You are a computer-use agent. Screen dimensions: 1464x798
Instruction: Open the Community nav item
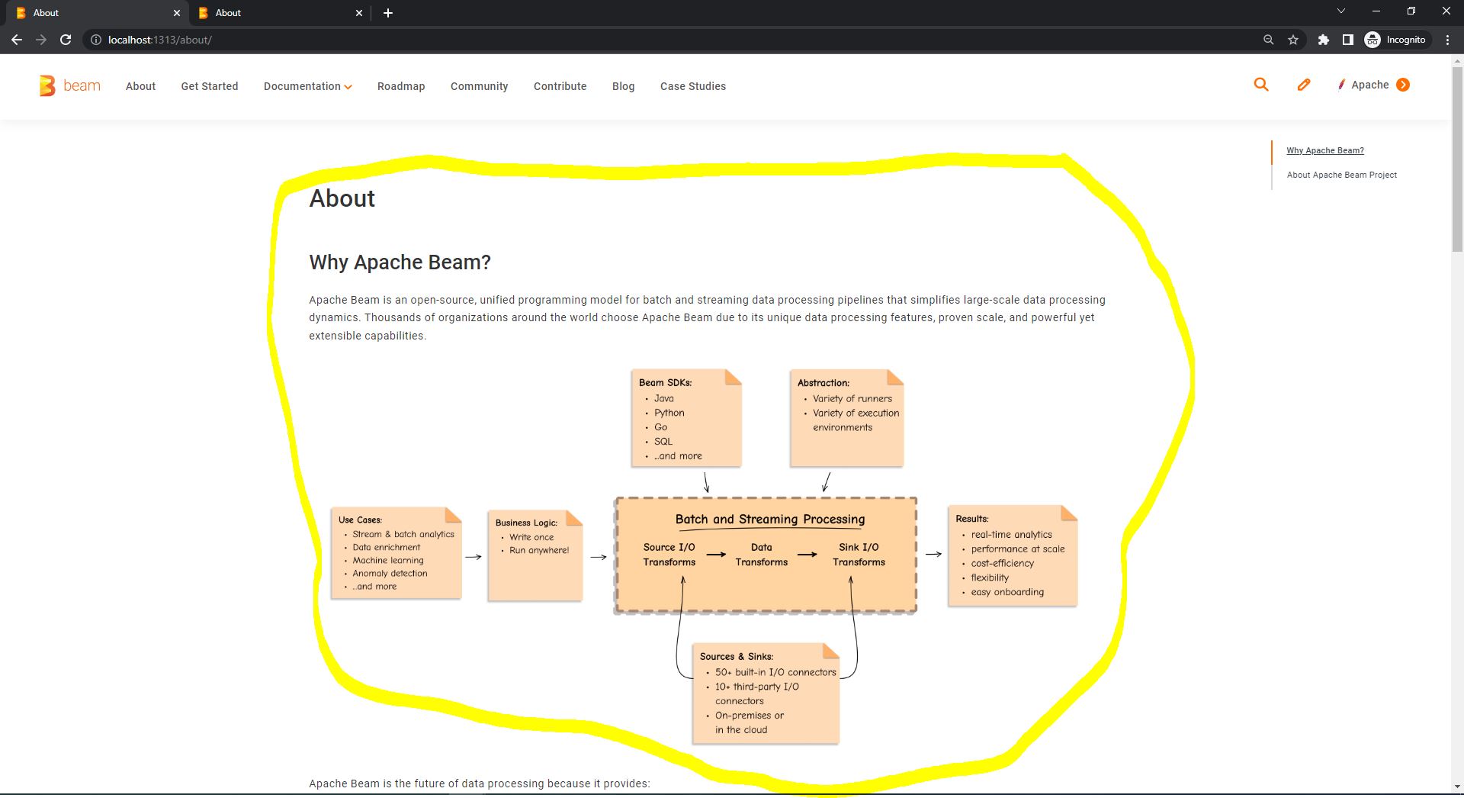tap(479, 86)
